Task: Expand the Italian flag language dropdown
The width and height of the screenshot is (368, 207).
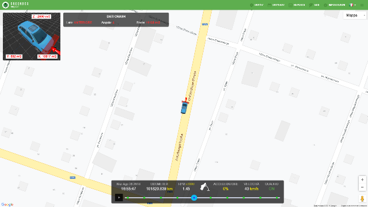Action: [x=352, y=5]
